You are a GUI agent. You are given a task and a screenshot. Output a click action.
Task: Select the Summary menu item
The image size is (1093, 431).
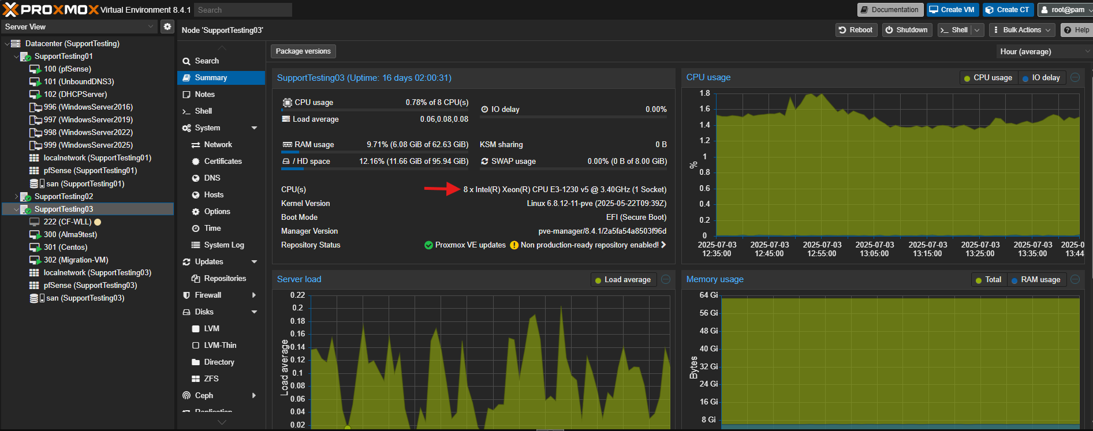pos(221,77)
